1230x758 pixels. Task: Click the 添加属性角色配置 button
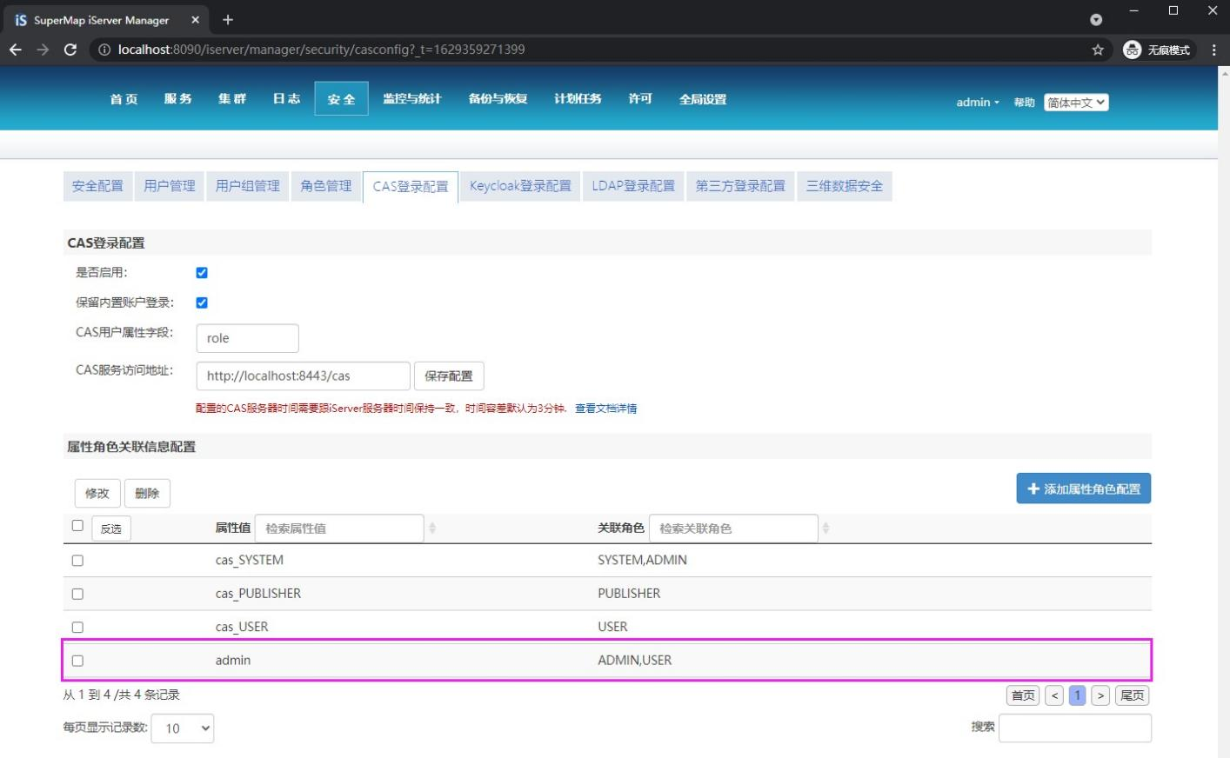[1084, 489]
